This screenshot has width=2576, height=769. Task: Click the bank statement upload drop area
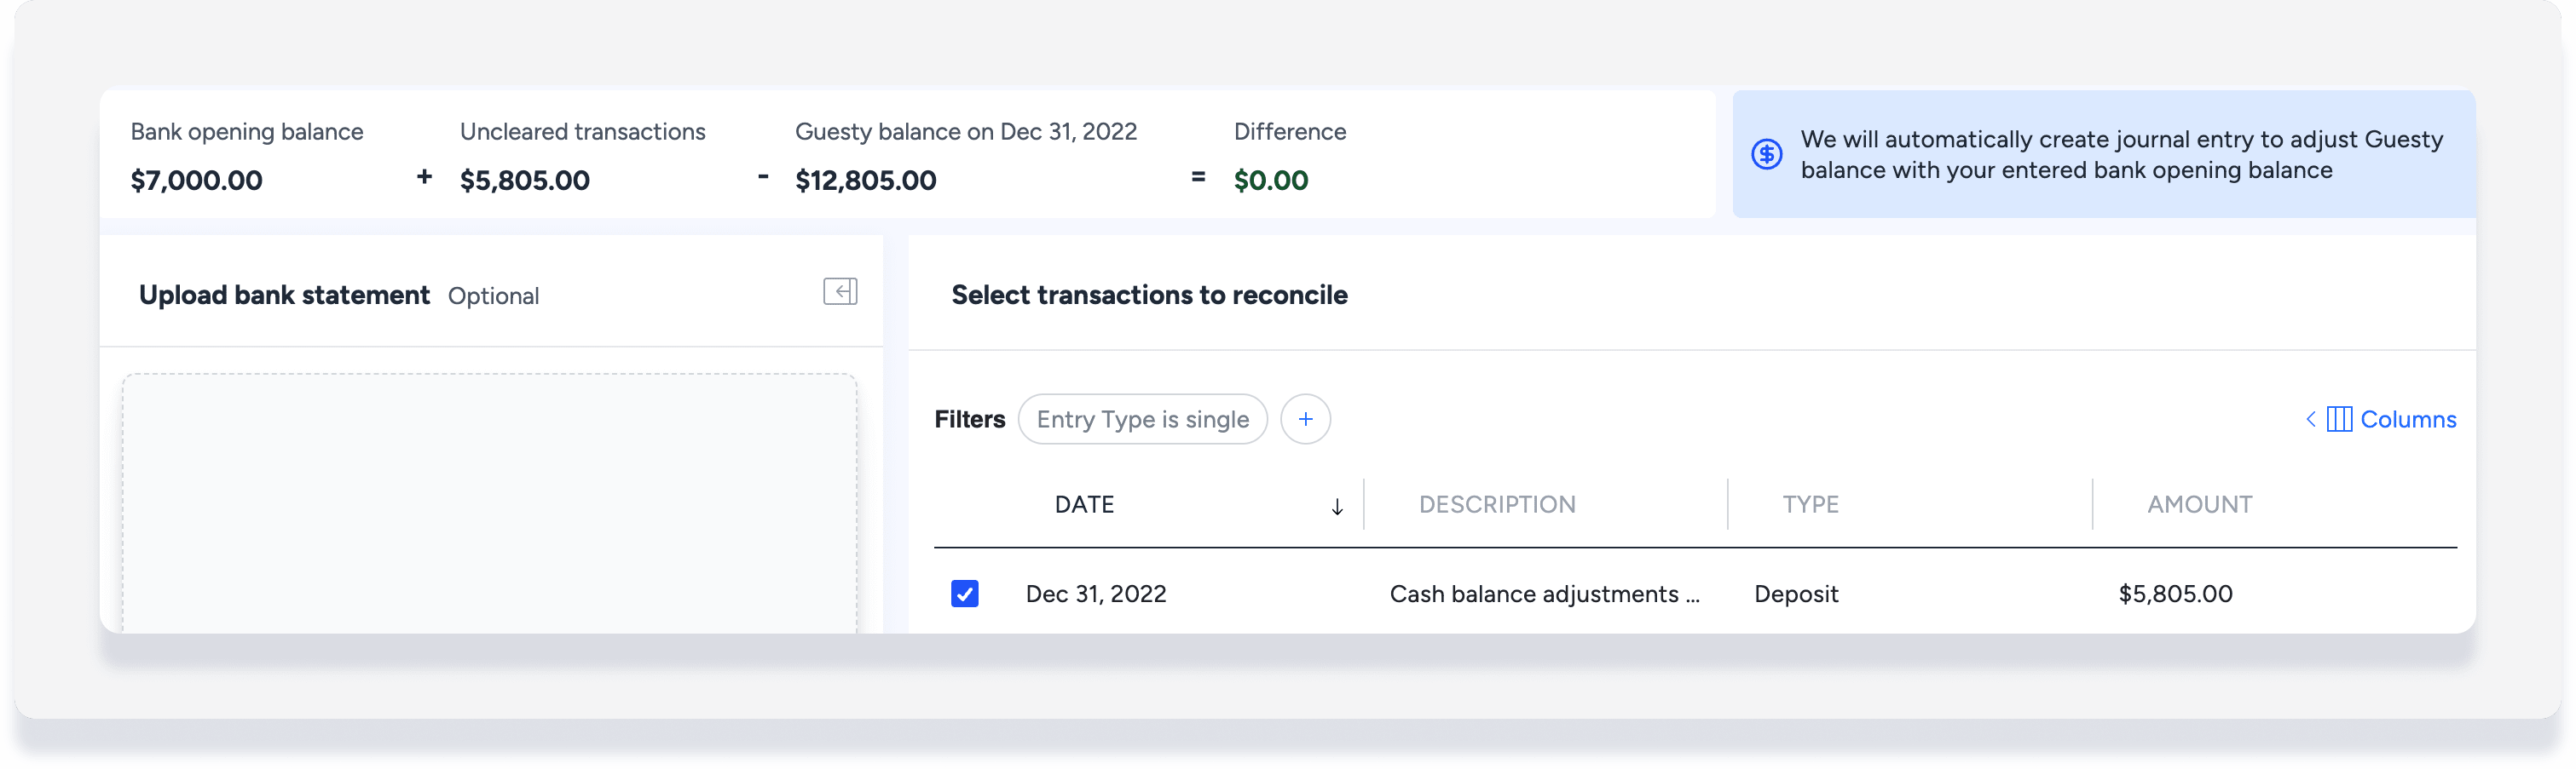click(x=489, y=504)
